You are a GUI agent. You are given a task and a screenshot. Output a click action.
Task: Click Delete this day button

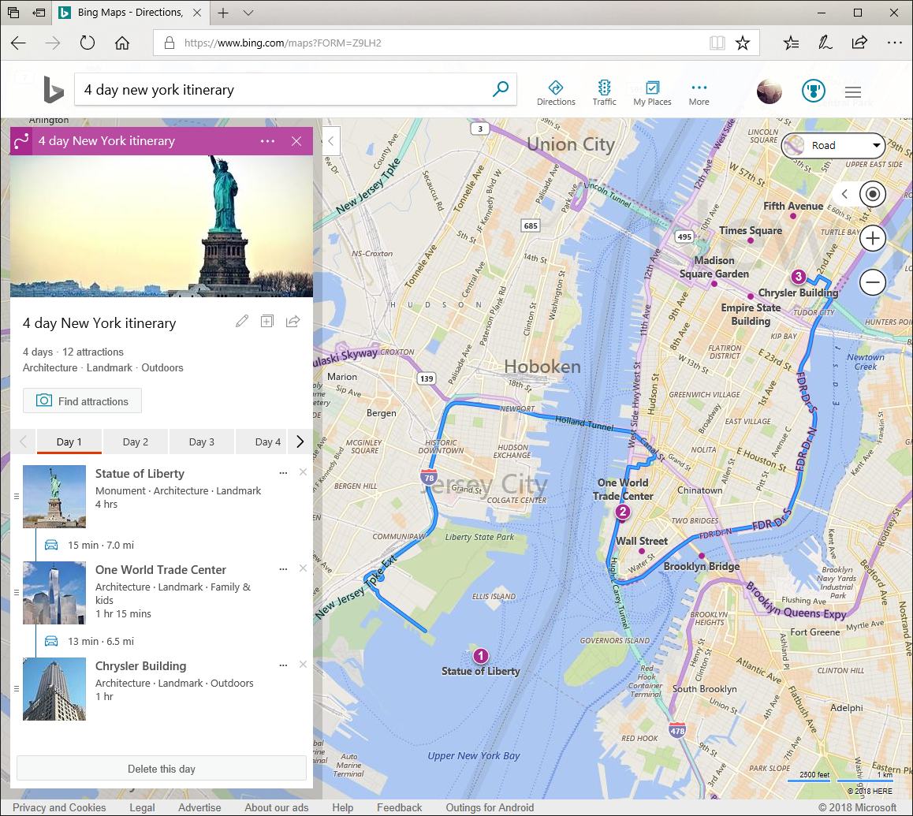(x=162, y=768)
